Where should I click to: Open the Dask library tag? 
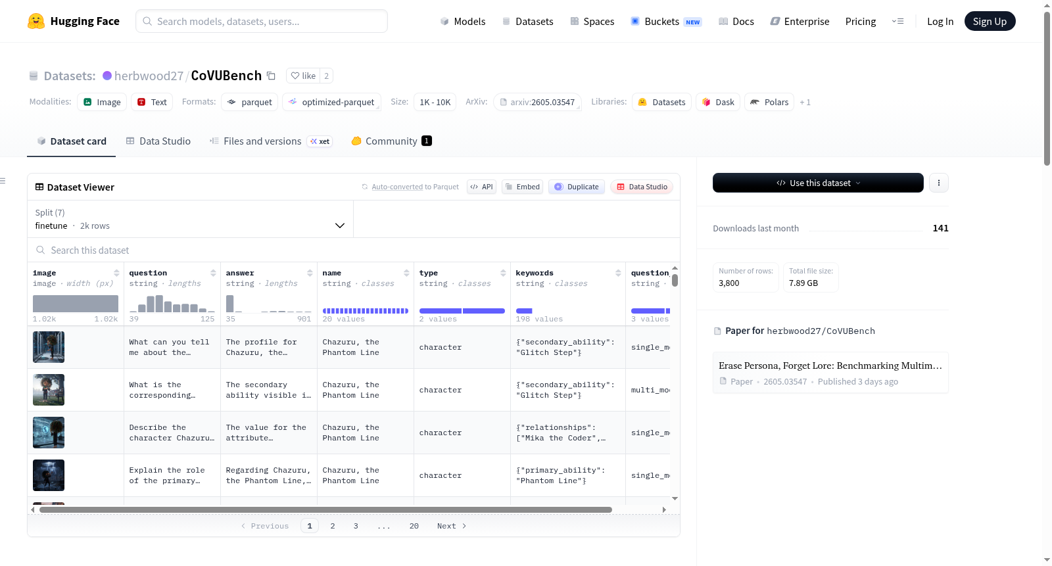(x=718, y=102)
